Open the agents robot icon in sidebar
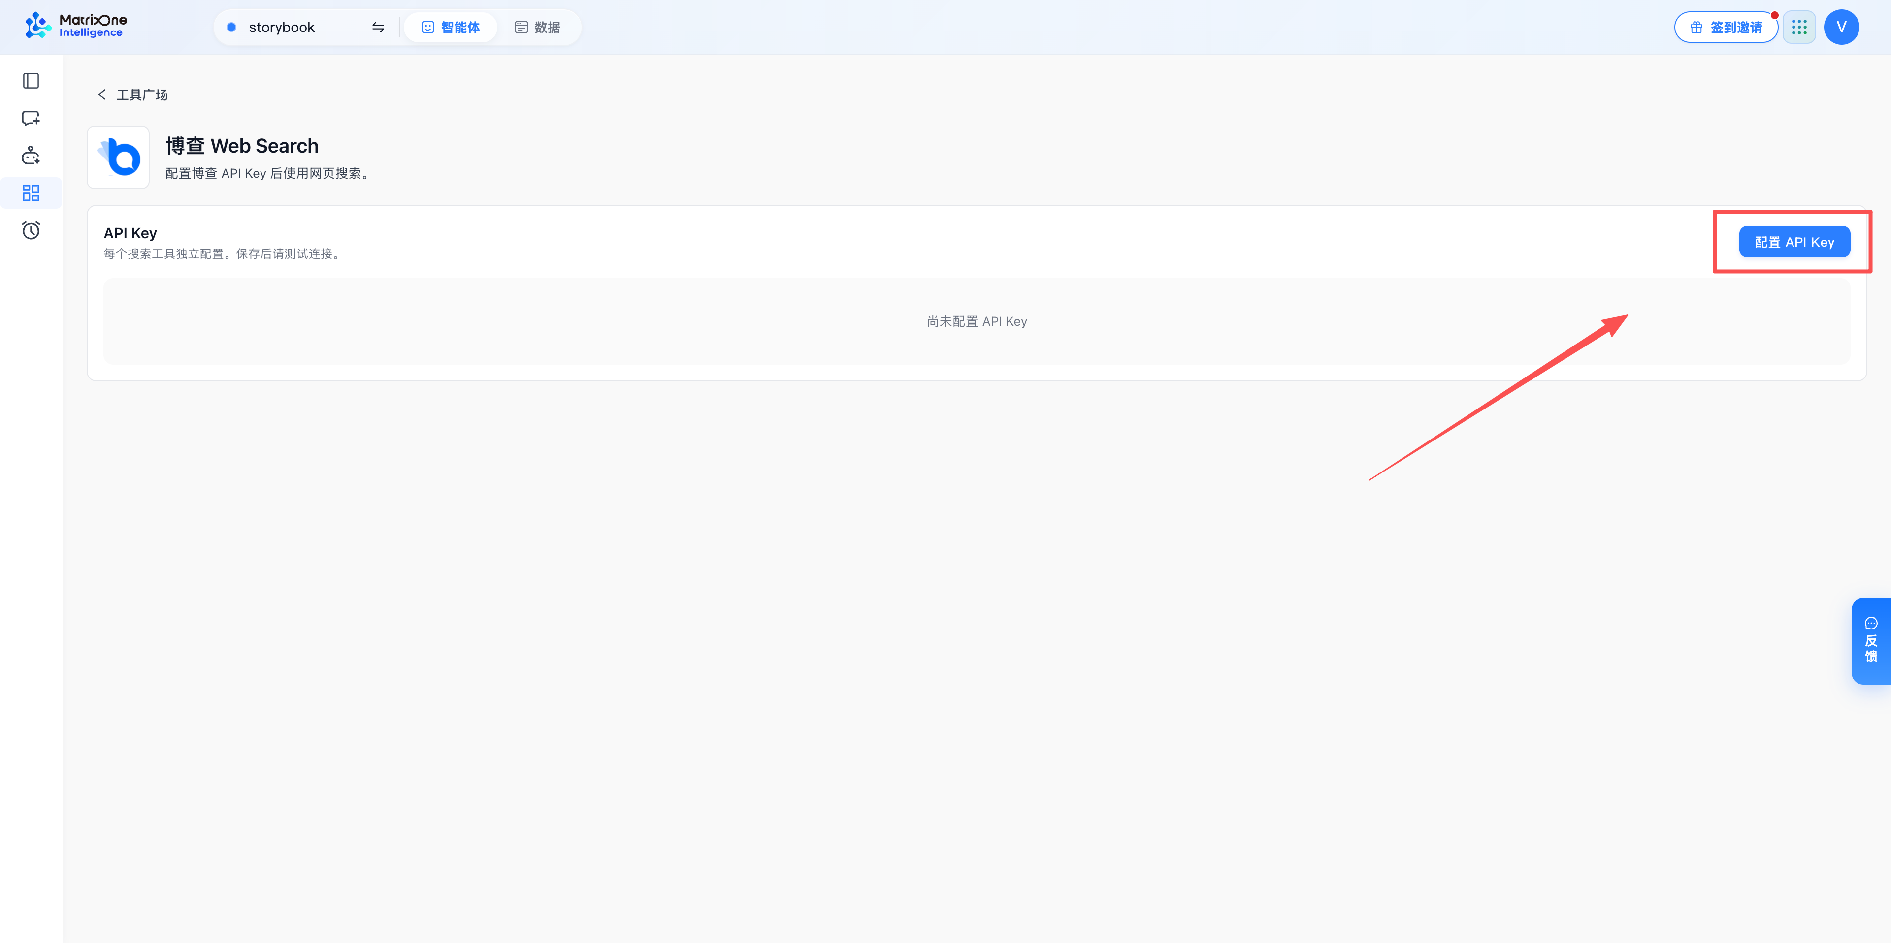The image size is (1891, 943). tap(31, 156)
